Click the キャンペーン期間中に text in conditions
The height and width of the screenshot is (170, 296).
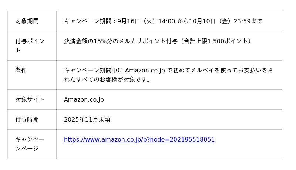[x=94, y=70]
